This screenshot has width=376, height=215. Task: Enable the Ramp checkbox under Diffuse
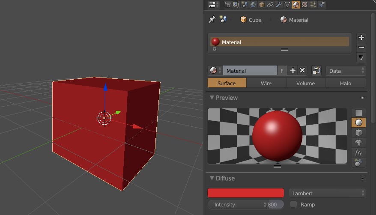tap(293, 205)
